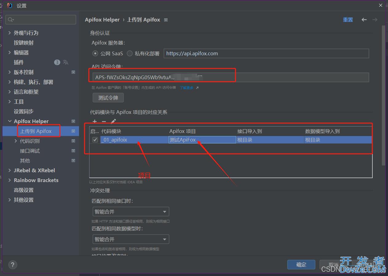Viewport: 388px width, 276px height.
Task: Expand the 版本控制 settings group
Action: 10,72
